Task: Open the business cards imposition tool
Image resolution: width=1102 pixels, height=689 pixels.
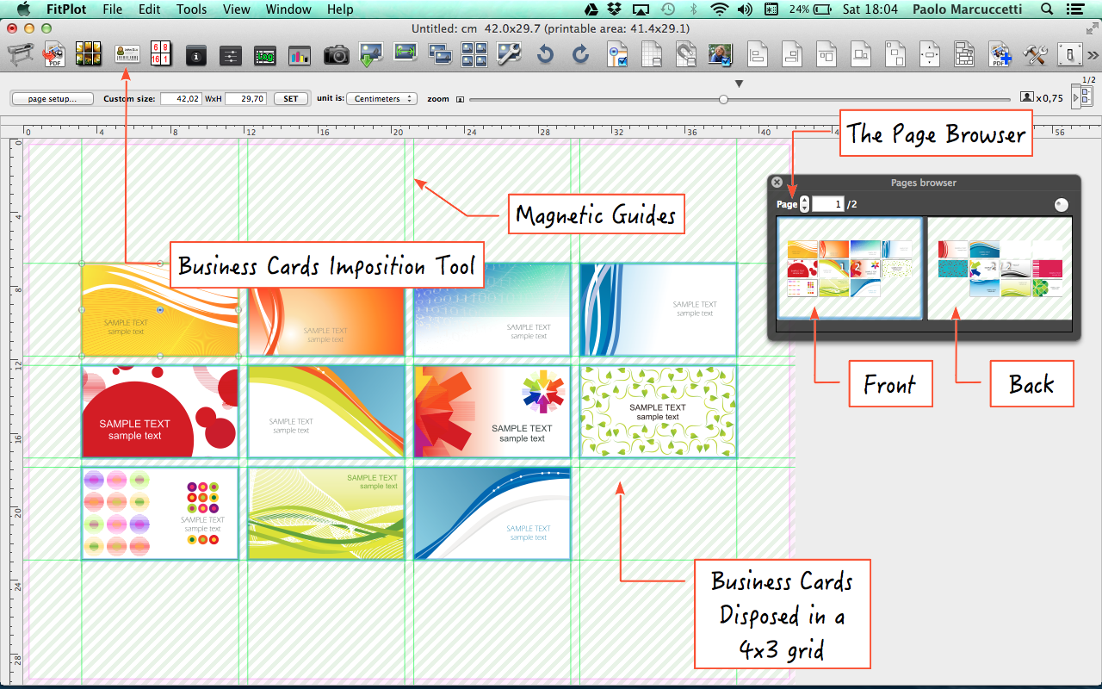Action: (x=127, y=54)
